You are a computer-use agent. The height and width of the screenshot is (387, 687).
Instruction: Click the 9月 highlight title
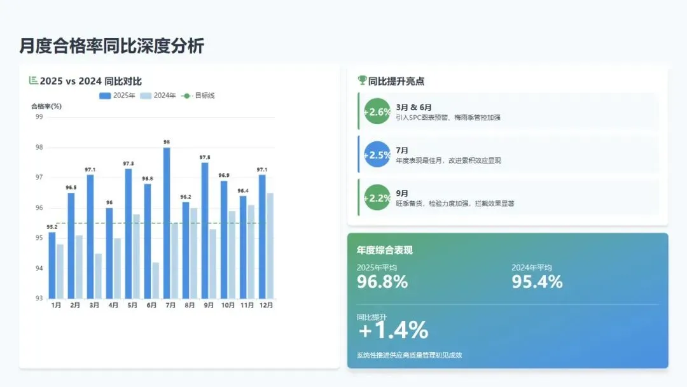402,193
